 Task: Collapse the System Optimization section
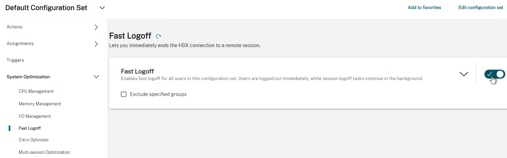click(x=97, y=77)
